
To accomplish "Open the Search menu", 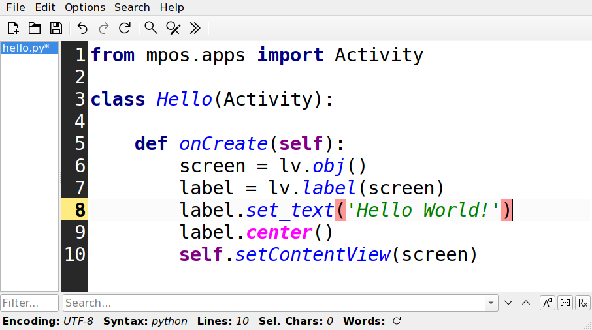I will (x=132, y=8).
